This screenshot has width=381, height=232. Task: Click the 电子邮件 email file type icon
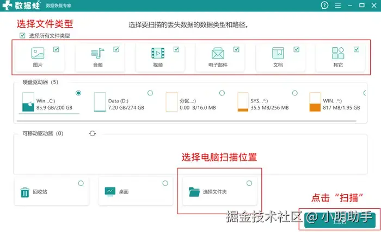pyautogui.click(x=218, y=53)
